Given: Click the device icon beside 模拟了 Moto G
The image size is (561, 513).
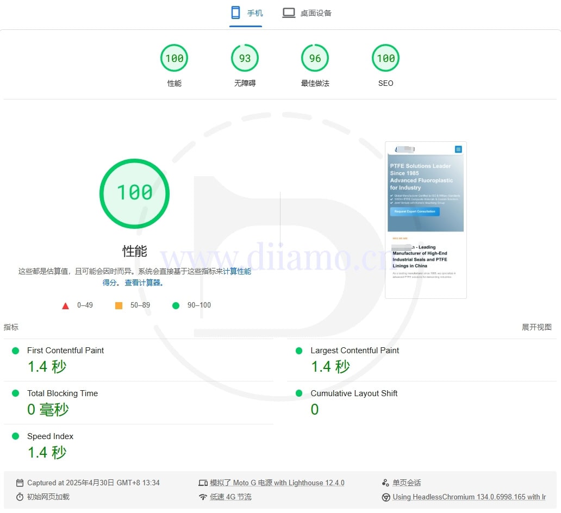Looking at the screenshot, I should [203, 483].
